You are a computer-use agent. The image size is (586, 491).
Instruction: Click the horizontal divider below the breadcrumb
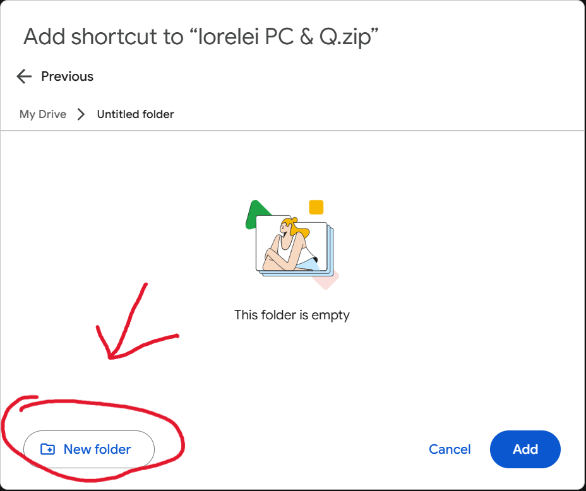(293, 131)
